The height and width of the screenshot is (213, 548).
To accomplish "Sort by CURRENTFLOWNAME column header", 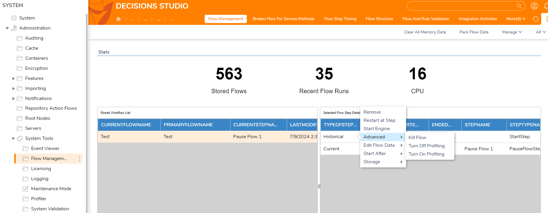I will [129, 125].
